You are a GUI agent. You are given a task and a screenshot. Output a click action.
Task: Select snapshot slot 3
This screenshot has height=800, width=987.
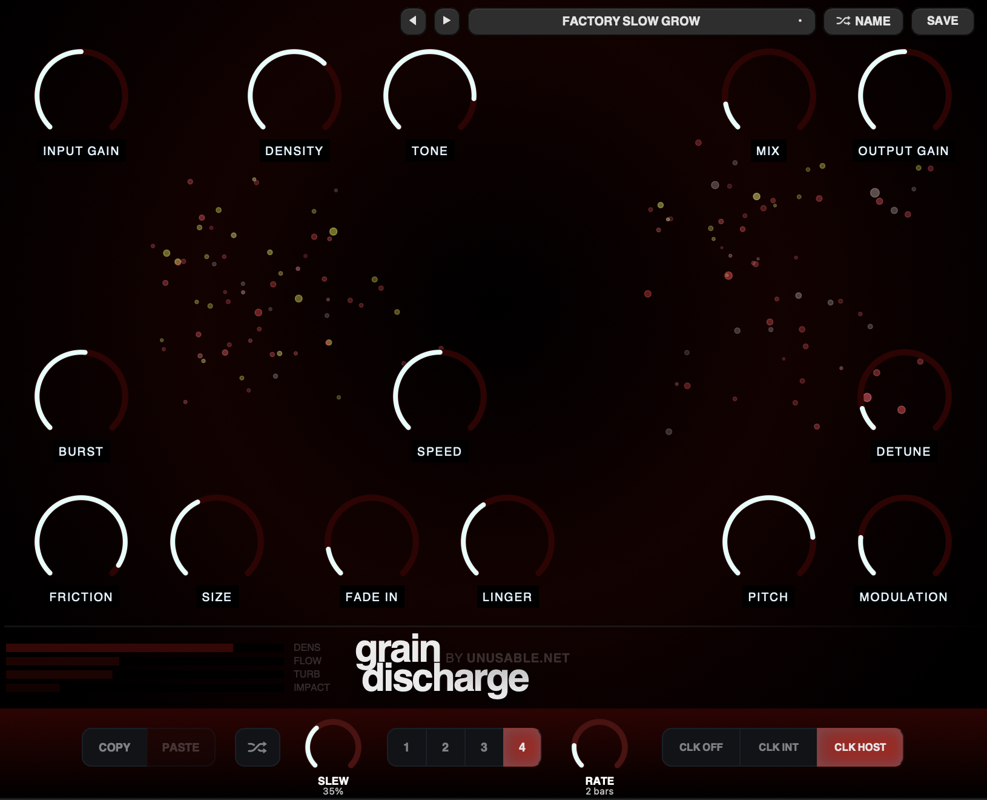(484, 747)
